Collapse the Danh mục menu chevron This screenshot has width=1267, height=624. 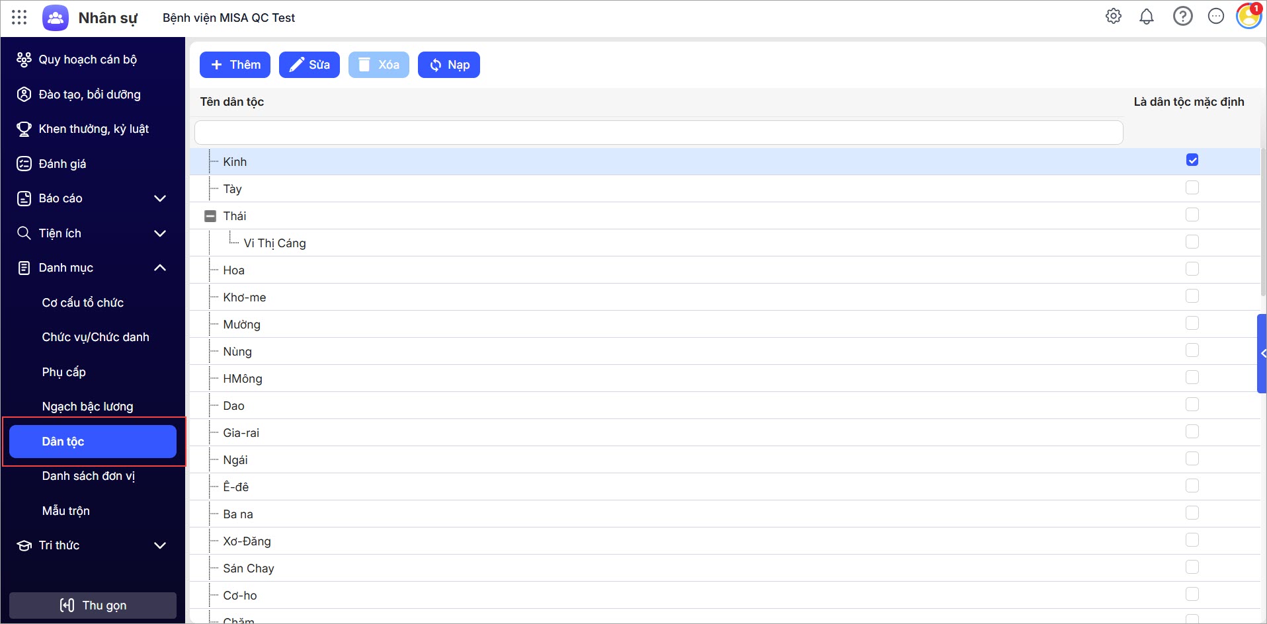160,268
